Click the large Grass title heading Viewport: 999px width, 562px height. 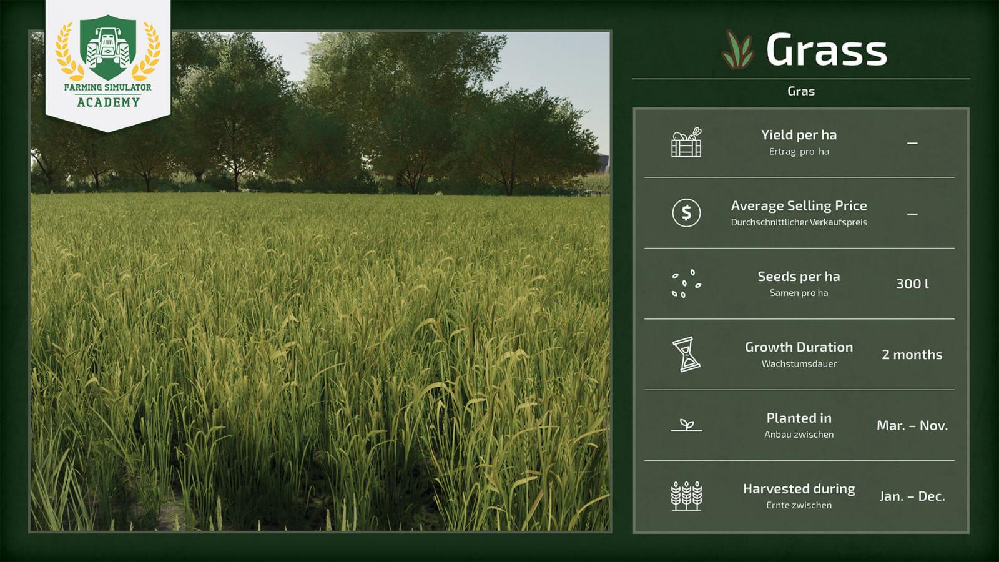(x=826, y=50)
